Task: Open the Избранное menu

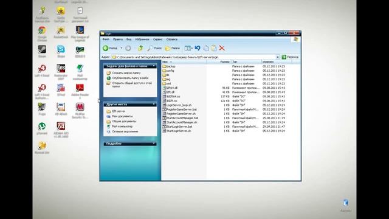Action: pyautogui.click(x=142, y=39)
